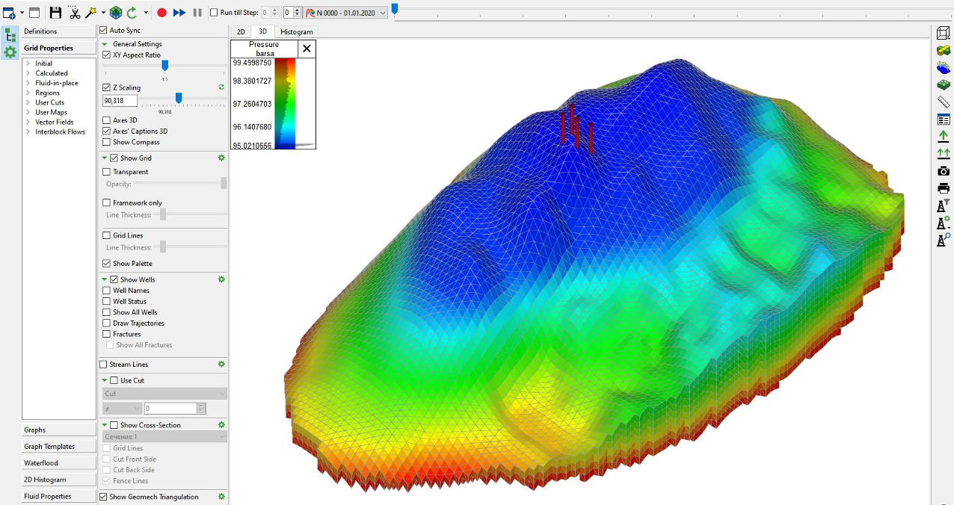Open Show Grid settings gear icon

pos(221,158)
